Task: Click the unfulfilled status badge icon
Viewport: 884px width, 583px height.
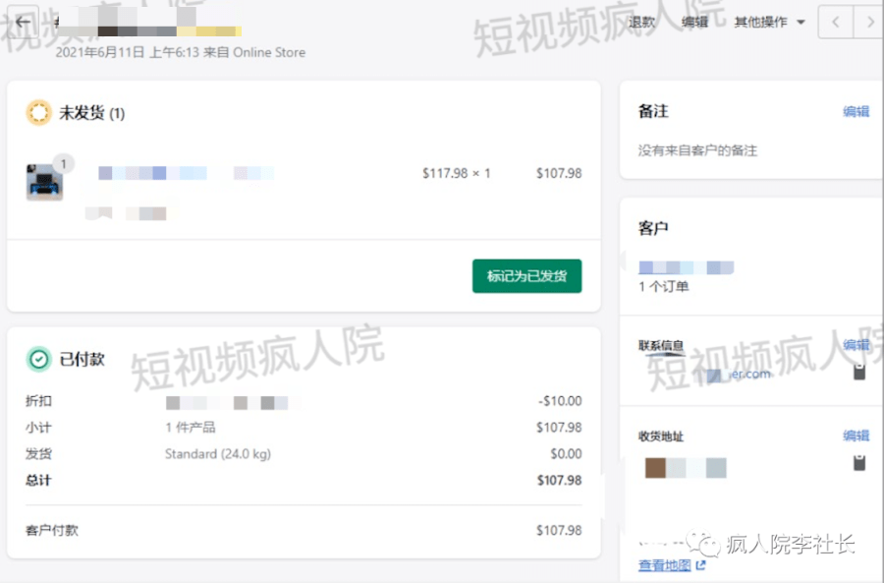Action: coord(39,113)
